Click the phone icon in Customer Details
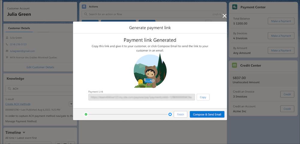The height and width of the screenshot is (144, 300). point(7,44)
